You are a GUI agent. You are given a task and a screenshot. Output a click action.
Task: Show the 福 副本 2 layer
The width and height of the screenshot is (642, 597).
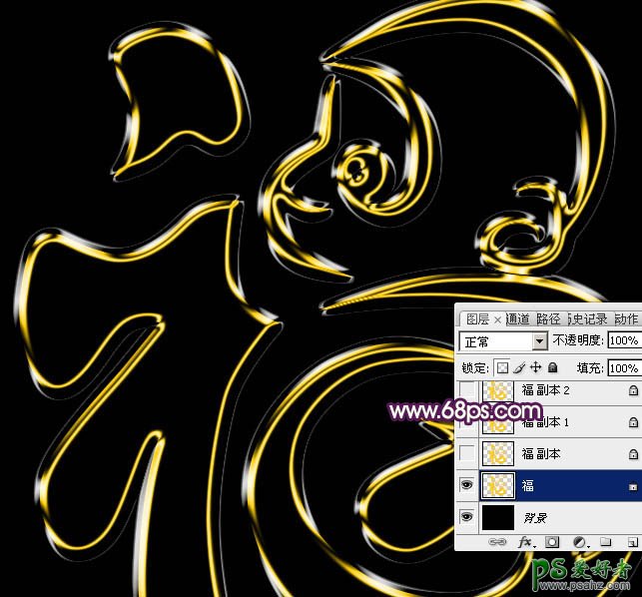click(466, 391)
